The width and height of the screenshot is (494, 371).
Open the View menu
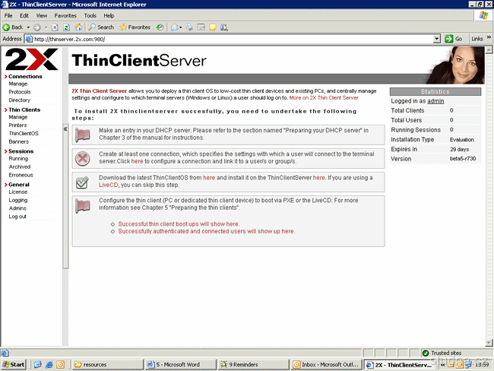click(41, 15)
